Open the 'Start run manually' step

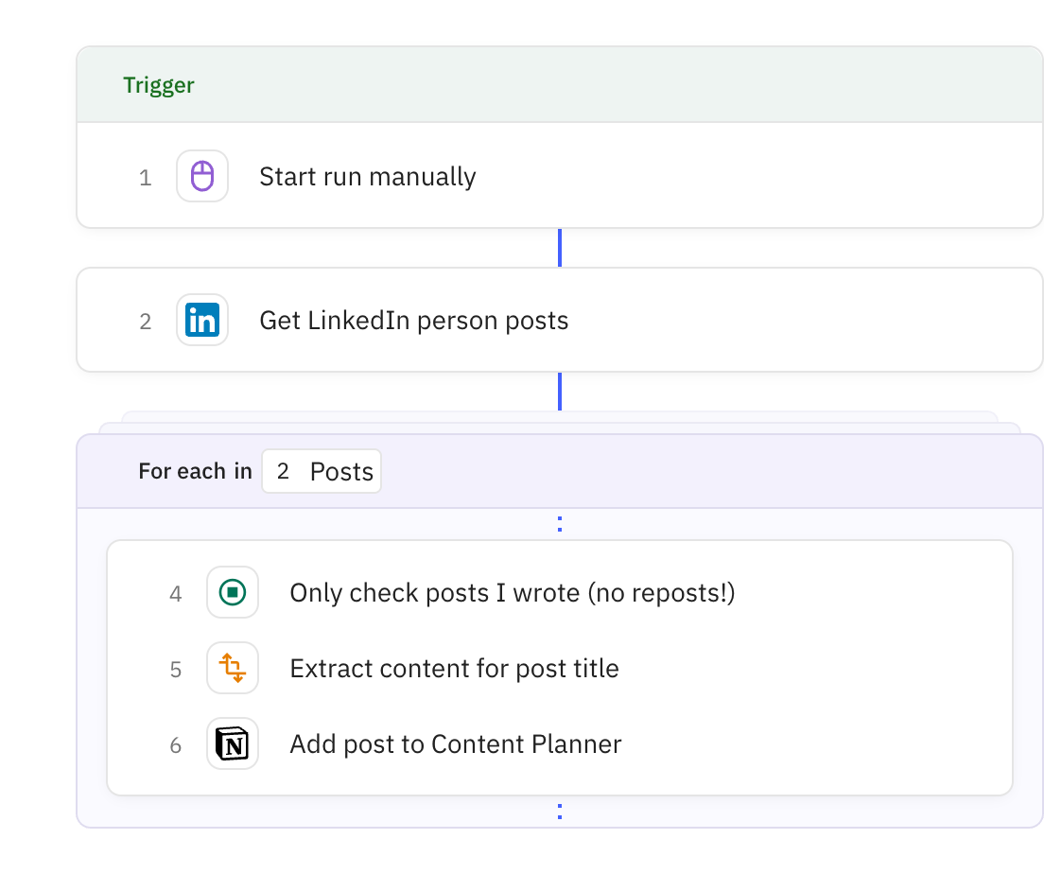click(367, 177)
